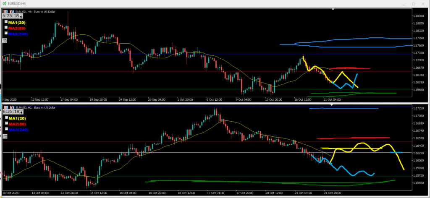Click the 6:25:18 countdown timer in H4 chart
Image resolution: width=430 pixels, height=198 pixels.
(x=11, y=16)
